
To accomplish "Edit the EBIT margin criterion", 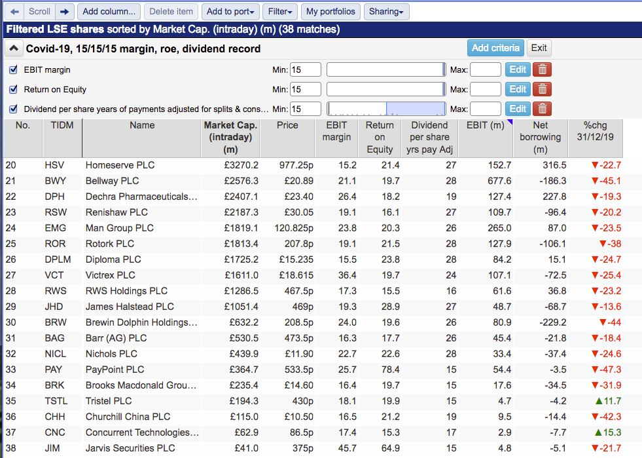I will 518,69.
